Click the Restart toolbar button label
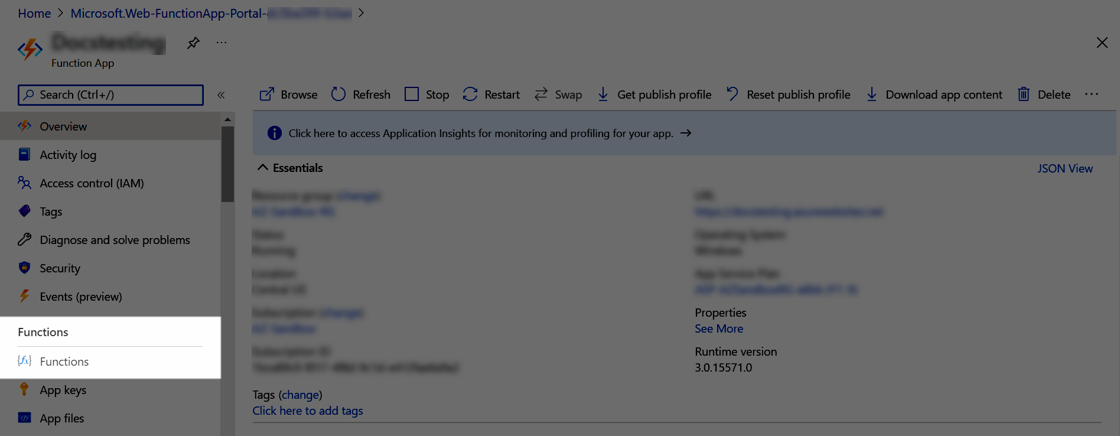The height and width of the screenshot is (436, 1120). pos(502,95)
